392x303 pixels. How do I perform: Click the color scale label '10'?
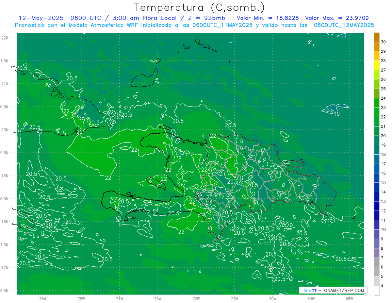pyautogui.click(x=384, y=229)
